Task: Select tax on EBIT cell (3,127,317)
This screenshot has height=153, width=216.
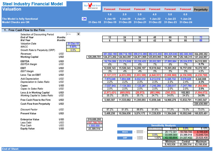Action: pos(110,75)
